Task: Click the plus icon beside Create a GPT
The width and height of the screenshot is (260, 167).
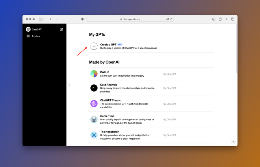Action: [x=94, y=46]
